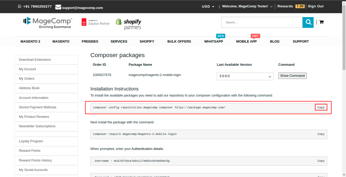Click the Rewards 7.00 points badge
346x177 pixels.
click(300, 6)
